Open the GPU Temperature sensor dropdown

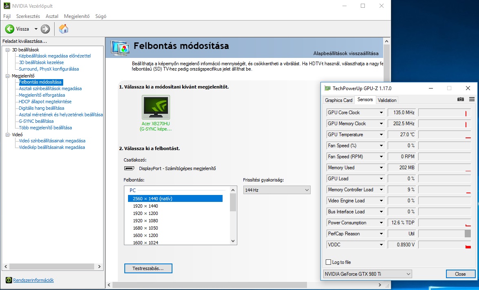381,135
